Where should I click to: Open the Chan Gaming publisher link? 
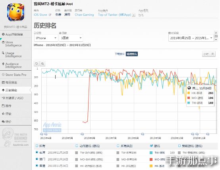tap(84, 15)
